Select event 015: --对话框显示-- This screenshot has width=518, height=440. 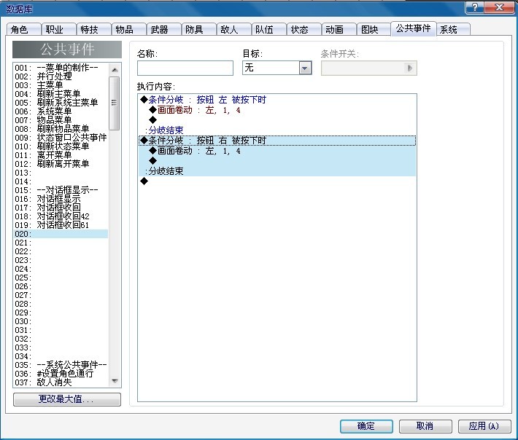coord(61,190)
